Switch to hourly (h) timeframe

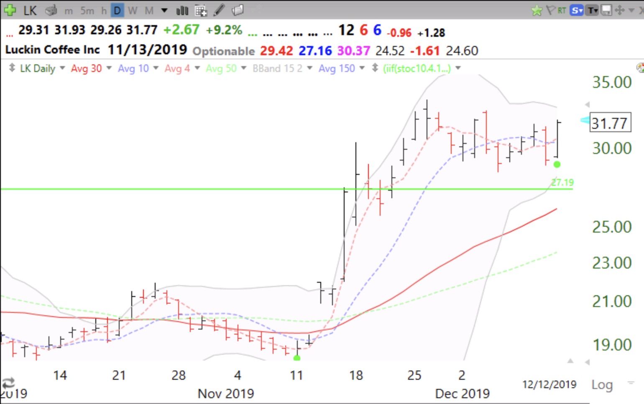(104, 10)
